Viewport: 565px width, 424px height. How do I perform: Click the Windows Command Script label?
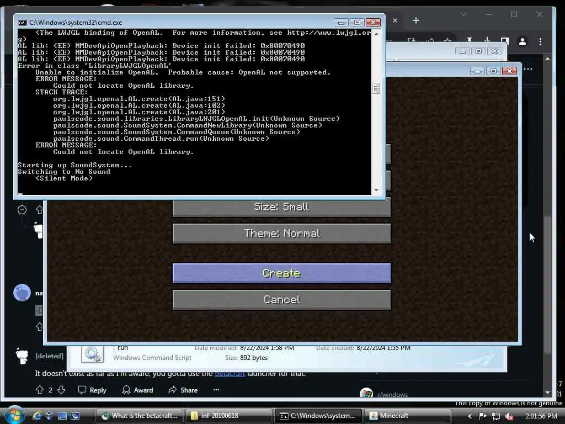[x=152, y=358]
